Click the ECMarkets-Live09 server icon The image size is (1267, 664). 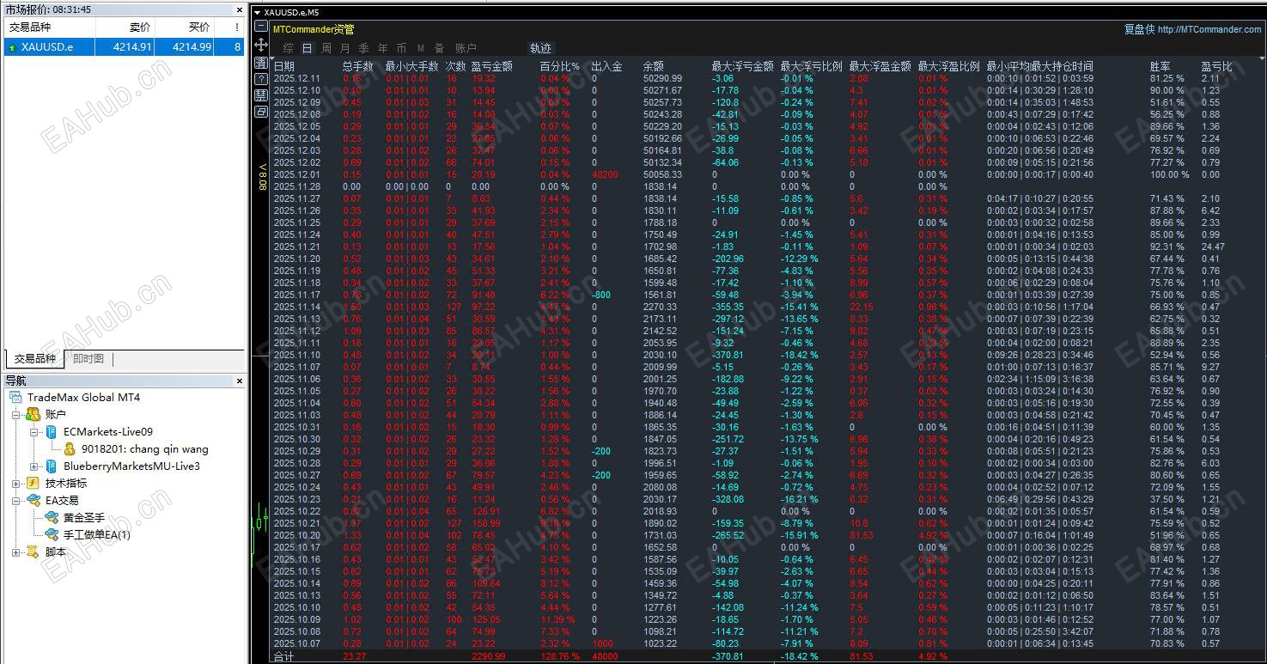click(x=52, y=432)
